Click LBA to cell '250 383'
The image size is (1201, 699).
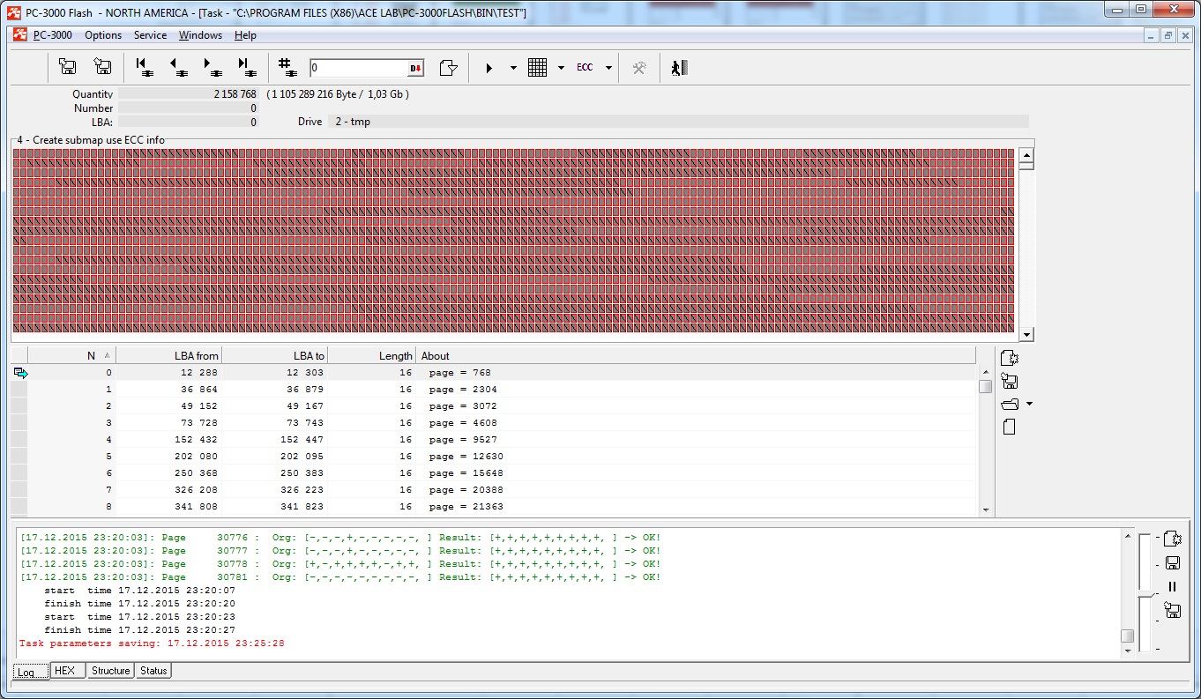tap(274, 473)
